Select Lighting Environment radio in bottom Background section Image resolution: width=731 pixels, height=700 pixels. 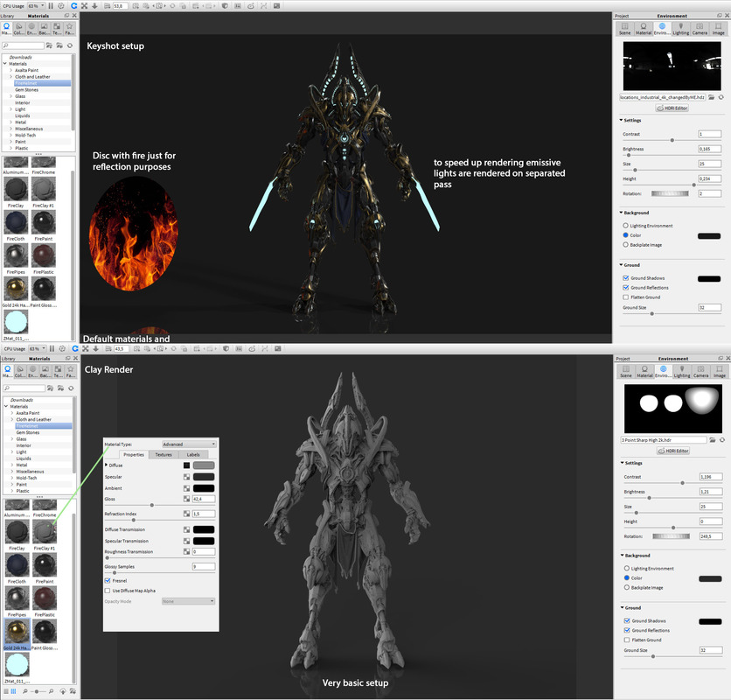point(627,569)
